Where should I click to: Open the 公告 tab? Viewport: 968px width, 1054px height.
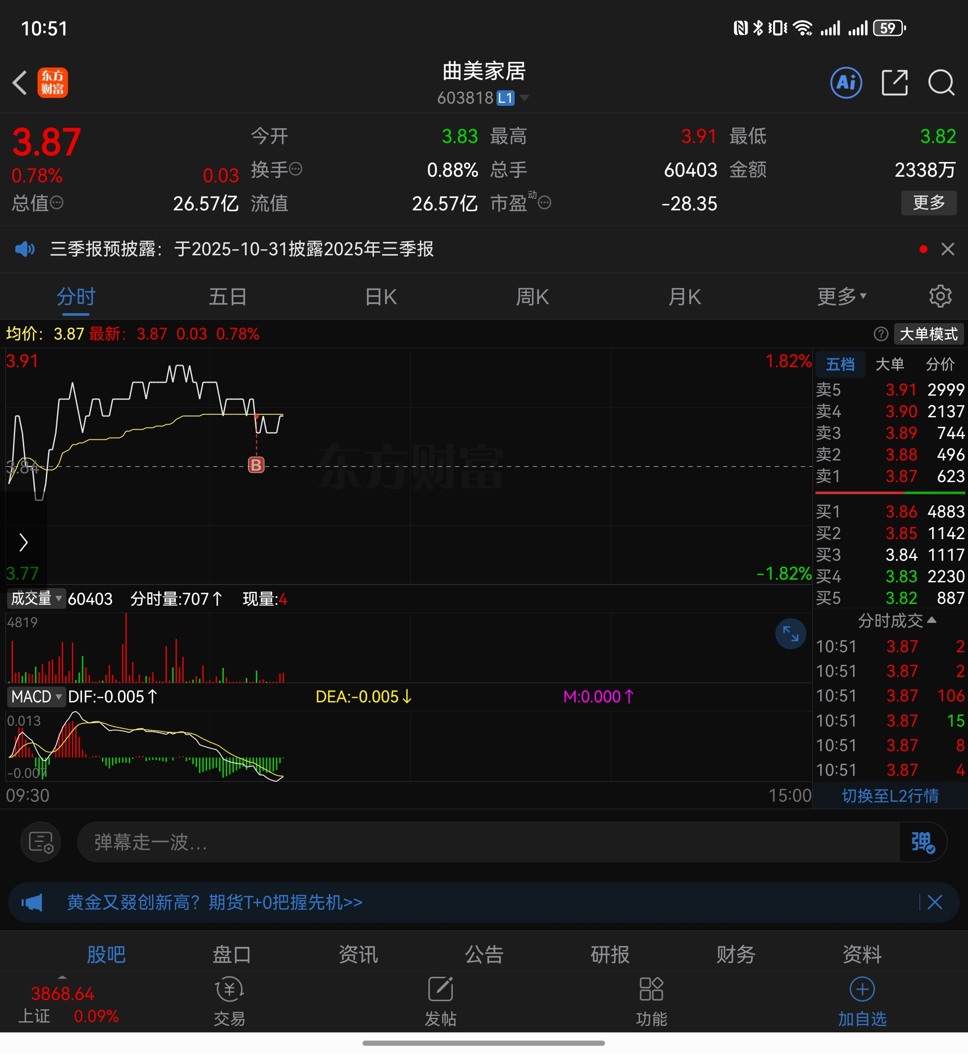(484, 955)
